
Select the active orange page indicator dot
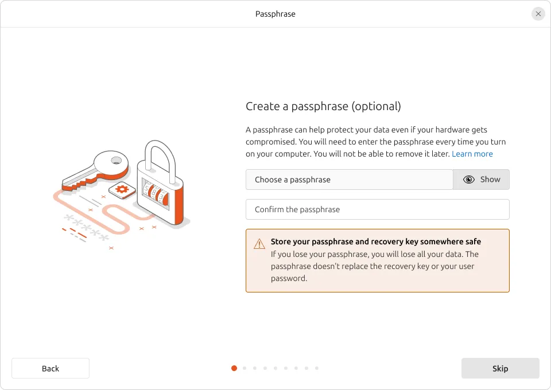coord(234,368)
